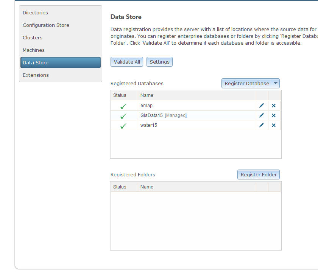Expand the Register Database dropdown arrow

coord(276,83)
